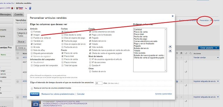
Task: Enable Puesto a la venta en checkbox
Action: click(x=32, y=38)
